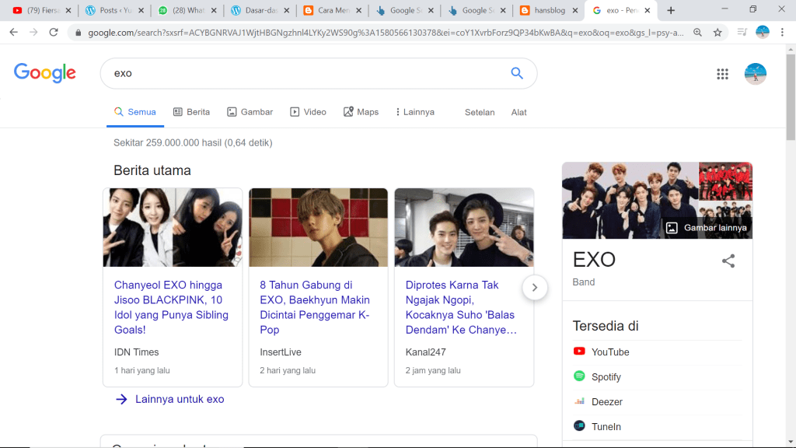Open Alat search tools
Screen dimensions: 796x448
click(x=518, y=112)
